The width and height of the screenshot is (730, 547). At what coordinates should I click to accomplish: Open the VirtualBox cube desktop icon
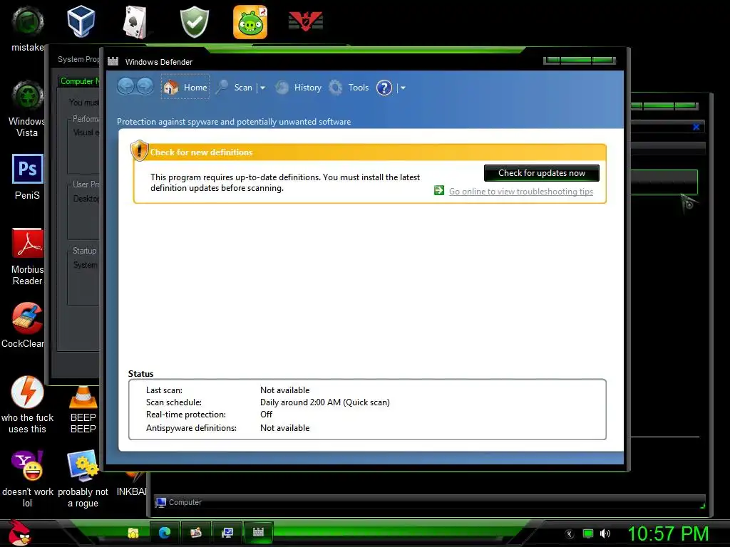81,21
